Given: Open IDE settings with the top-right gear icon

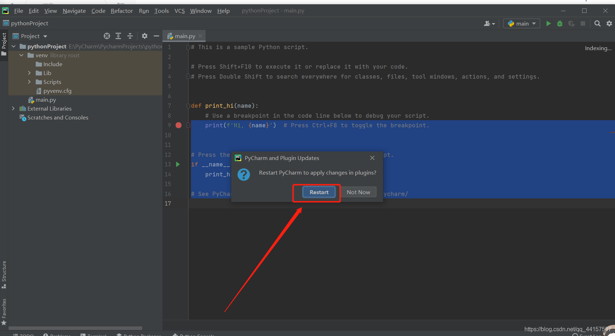Looking at the screenshot, I should point(609,23).
